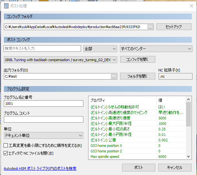Click the config folder browse ellipsis button

(x=150, y=27)
